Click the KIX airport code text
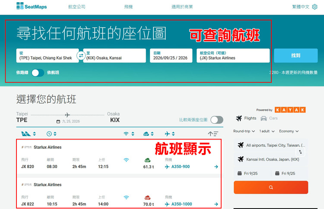Image resolution: width=324 pixels, height=209 pixels. click(115, 120)
